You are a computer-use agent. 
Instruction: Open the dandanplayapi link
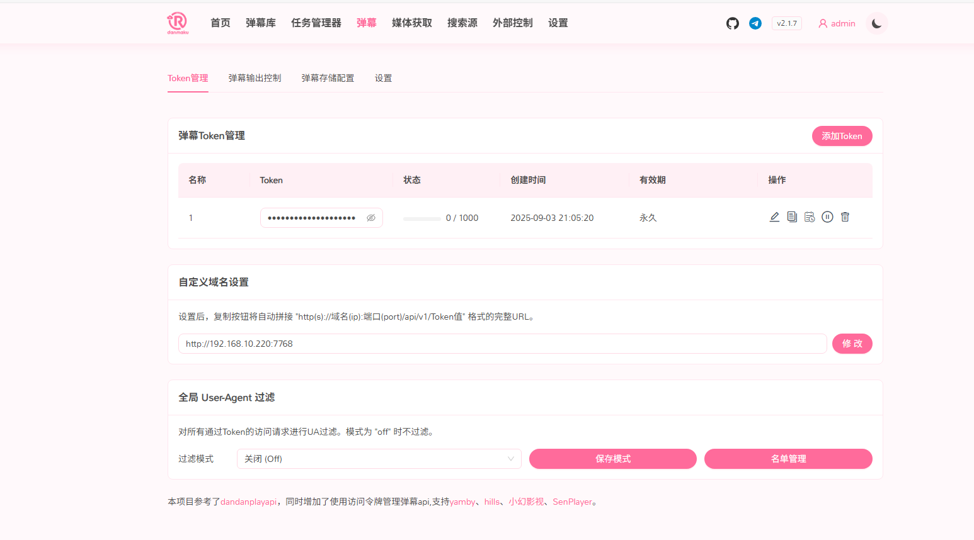(248, 502)
